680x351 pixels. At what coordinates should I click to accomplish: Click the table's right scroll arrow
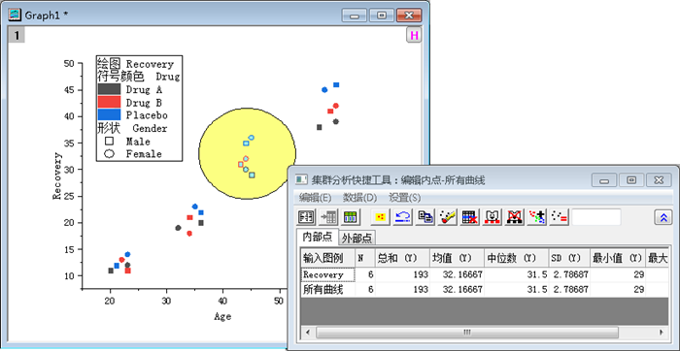tap(662, 333)
